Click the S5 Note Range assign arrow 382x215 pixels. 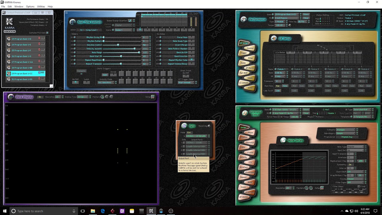75,53
